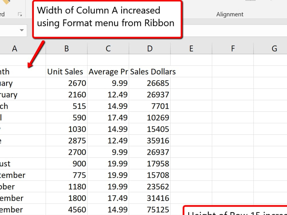
Task: Click sales dollars cell 10269
Action: click(x=150, y=118)
